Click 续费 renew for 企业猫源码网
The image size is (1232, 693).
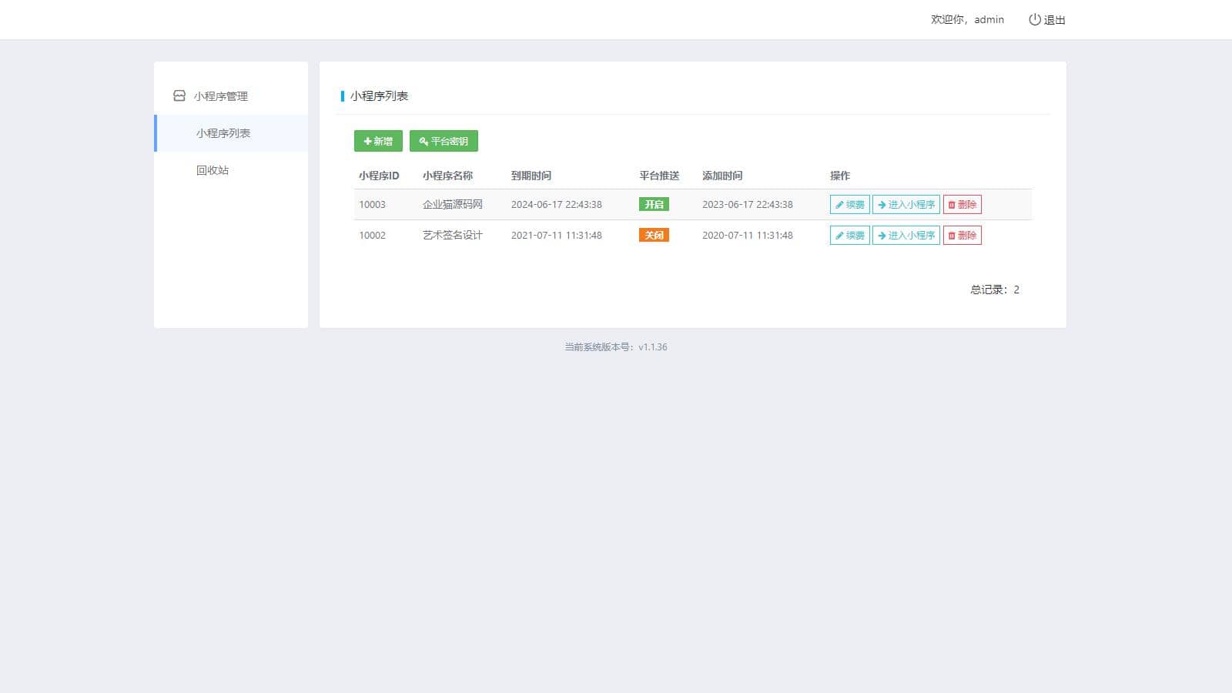pyautogui.click(x=849, y=205)
